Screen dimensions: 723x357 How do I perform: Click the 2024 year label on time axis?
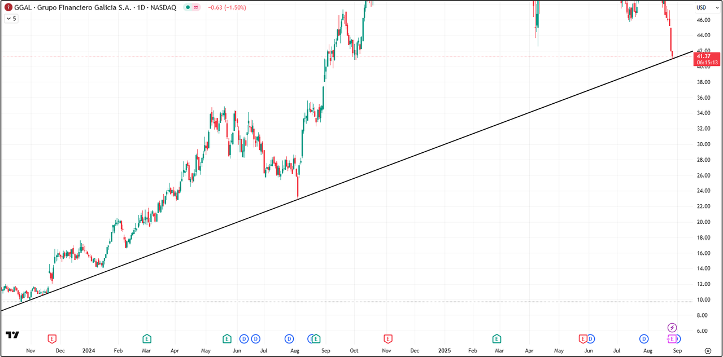(x=89, y=350)
